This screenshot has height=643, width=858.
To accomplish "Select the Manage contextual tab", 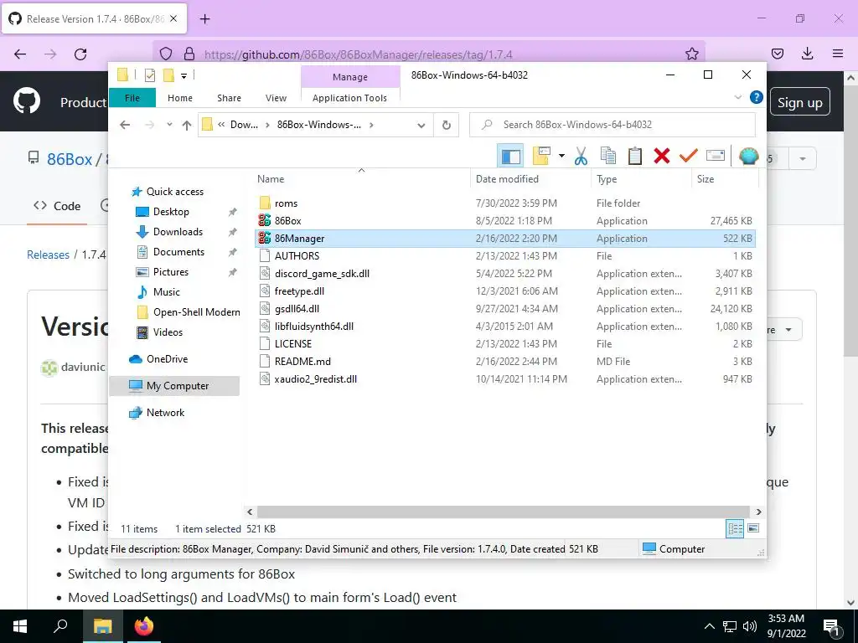I will (350, 77).
